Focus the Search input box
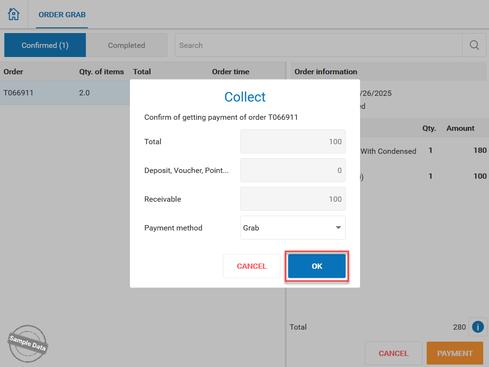 318,45
